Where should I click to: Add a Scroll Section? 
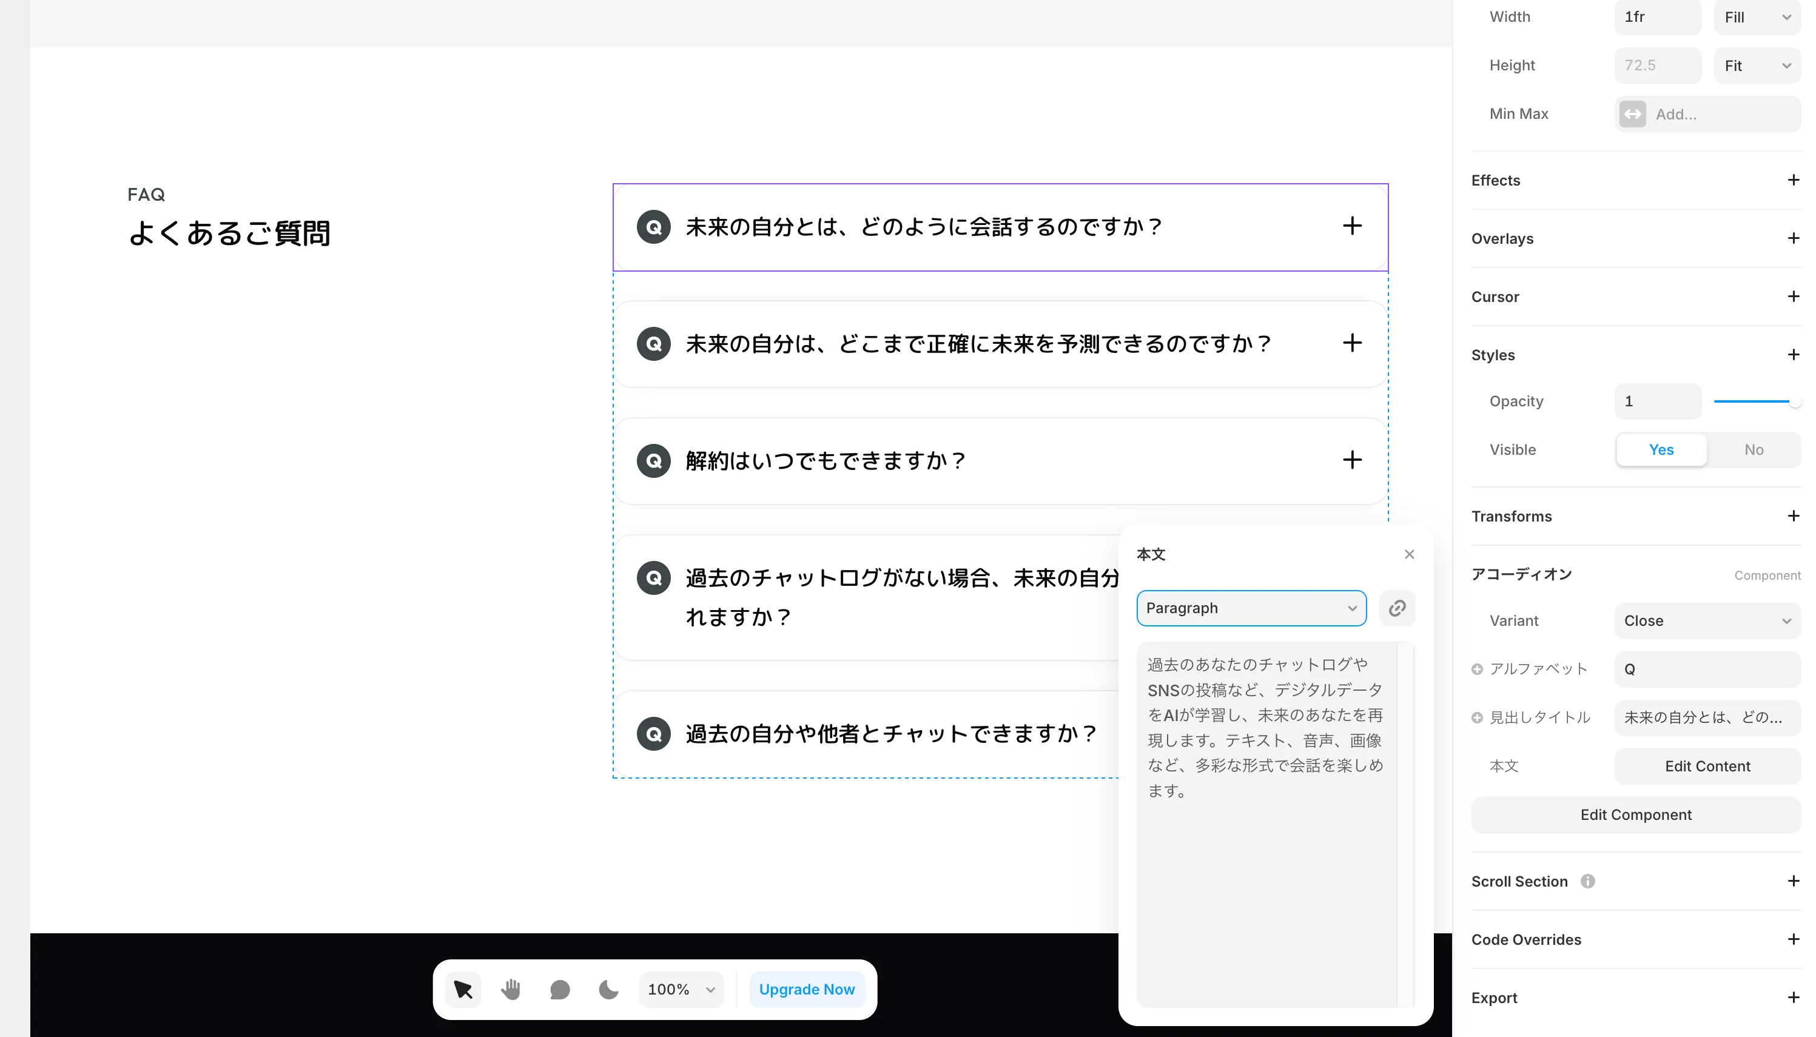click(x=1793, y=881)
